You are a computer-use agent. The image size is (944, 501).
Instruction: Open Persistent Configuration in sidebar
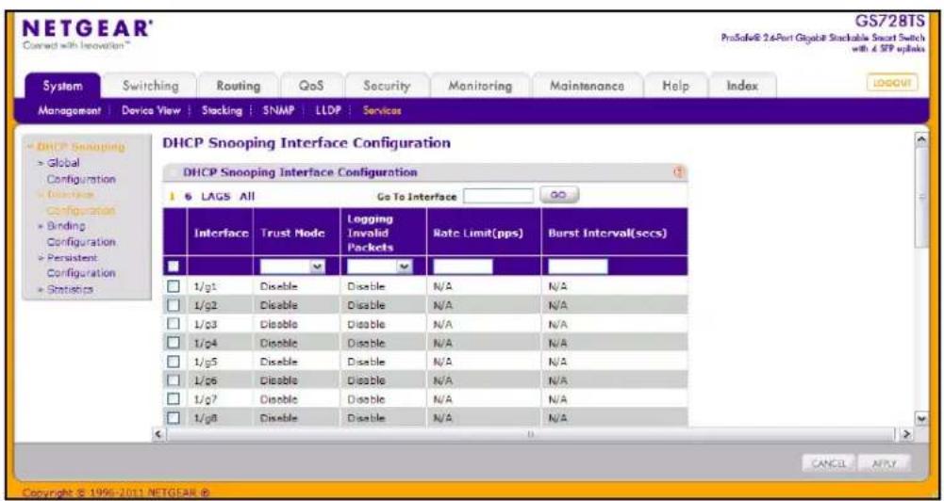[81, 266]
